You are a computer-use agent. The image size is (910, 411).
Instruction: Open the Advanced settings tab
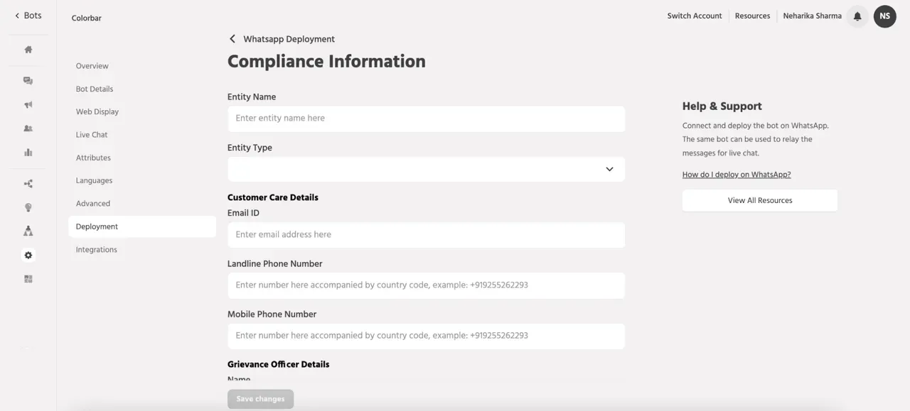coord(93,204)
